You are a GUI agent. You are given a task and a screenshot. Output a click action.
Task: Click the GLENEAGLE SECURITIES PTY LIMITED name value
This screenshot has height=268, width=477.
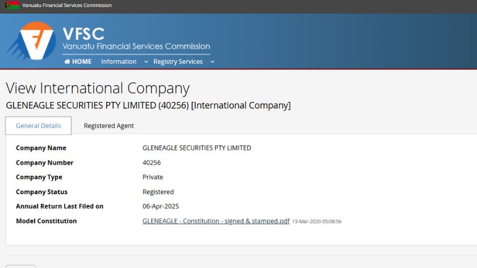pos(196,148)
